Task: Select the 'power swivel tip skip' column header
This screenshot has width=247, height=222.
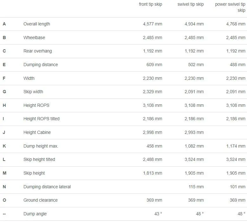Action: (x=230, y=7)
